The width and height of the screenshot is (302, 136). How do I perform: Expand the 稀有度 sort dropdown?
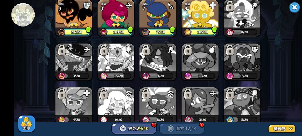pyautogui.click(x=282, y=129)
